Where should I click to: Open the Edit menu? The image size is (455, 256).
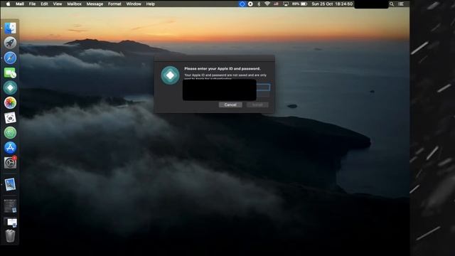(x=44, y=4)
